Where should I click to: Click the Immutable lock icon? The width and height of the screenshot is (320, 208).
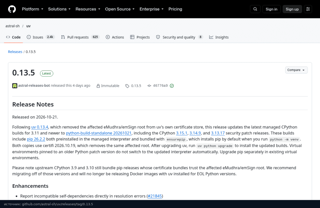click(x=98, y=86)
